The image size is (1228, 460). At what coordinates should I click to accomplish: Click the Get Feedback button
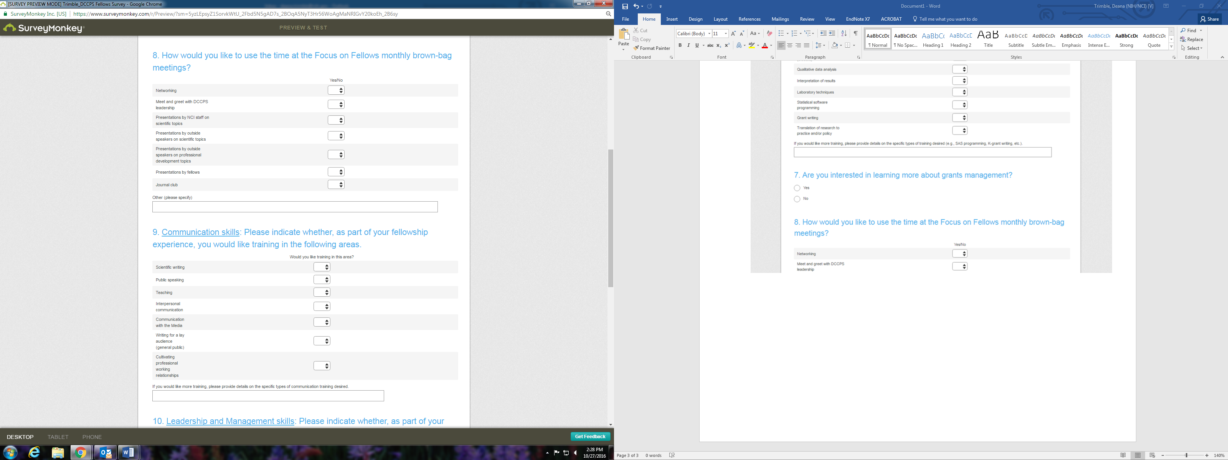point(590,436)
